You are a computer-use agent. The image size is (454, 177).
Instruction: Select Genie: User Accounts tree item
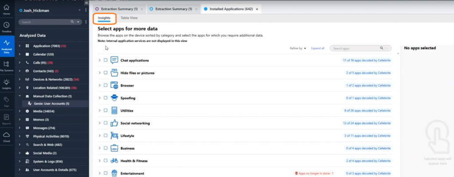pos(51,103)
